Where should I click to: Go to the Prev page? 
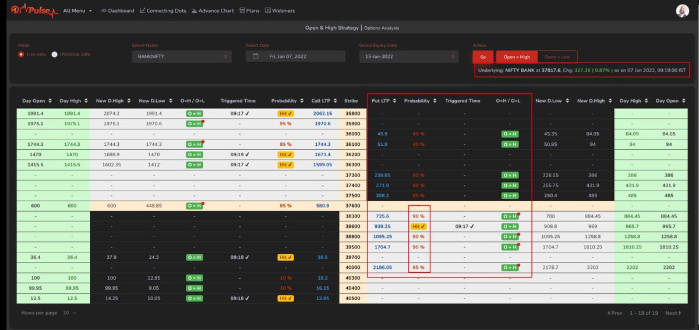[615, 313]
